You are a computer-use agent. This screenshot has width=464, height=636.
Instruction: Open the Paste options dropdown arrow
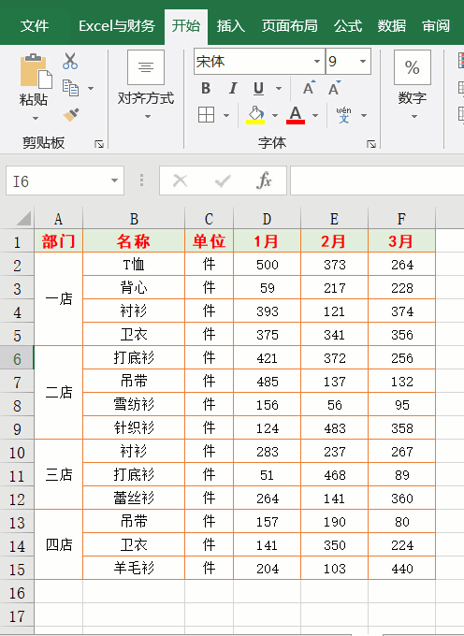pyautogui.click(x=36, y=119)
